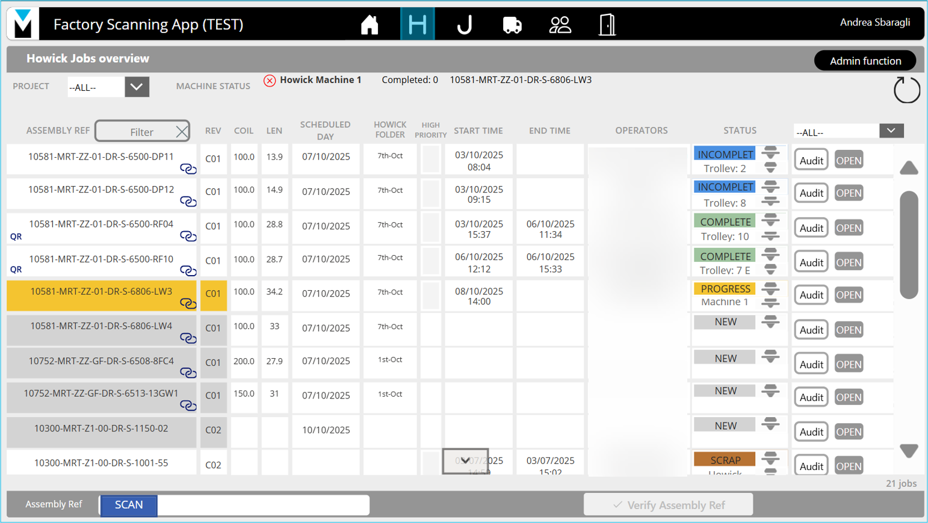The height and width of the screenshot is (523, 928).
Task: Expand the chevron box in bottom row
Action: click(x=465, y=461)
